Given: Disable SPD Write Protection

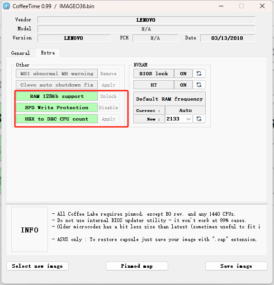Looking at the screenshot, I should 109,107.
